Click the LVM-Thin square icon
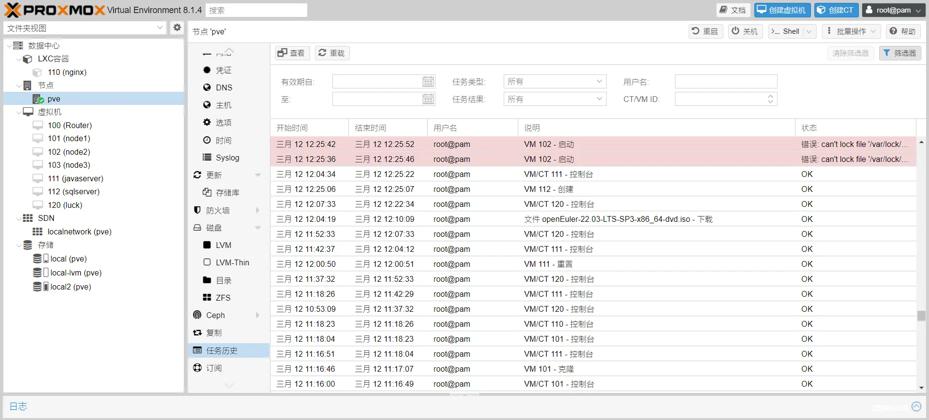 (207, 262)
